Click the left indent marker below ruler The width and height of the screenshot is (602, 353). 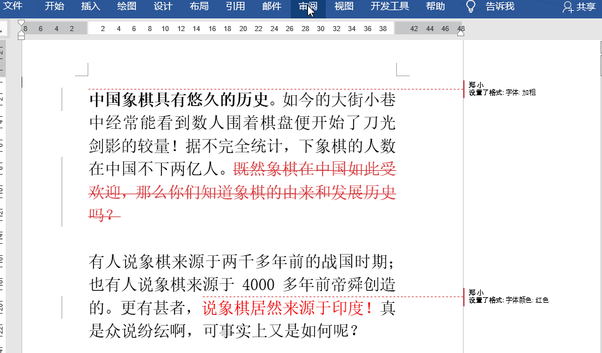click(x=22, y=36)
